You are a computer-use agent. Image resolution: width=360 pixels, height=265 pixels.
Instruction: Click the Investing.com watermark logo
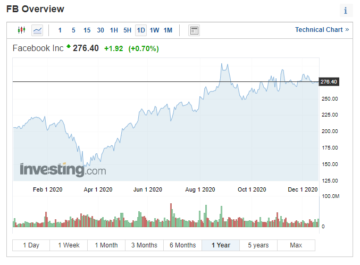[x=63, y=170]
